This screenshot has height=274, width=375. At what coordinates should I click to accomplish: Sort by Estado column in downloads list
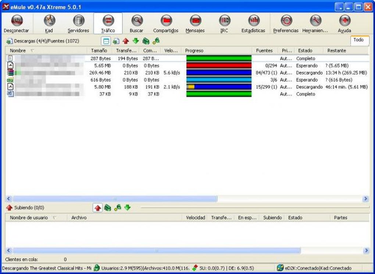point(309,51)
